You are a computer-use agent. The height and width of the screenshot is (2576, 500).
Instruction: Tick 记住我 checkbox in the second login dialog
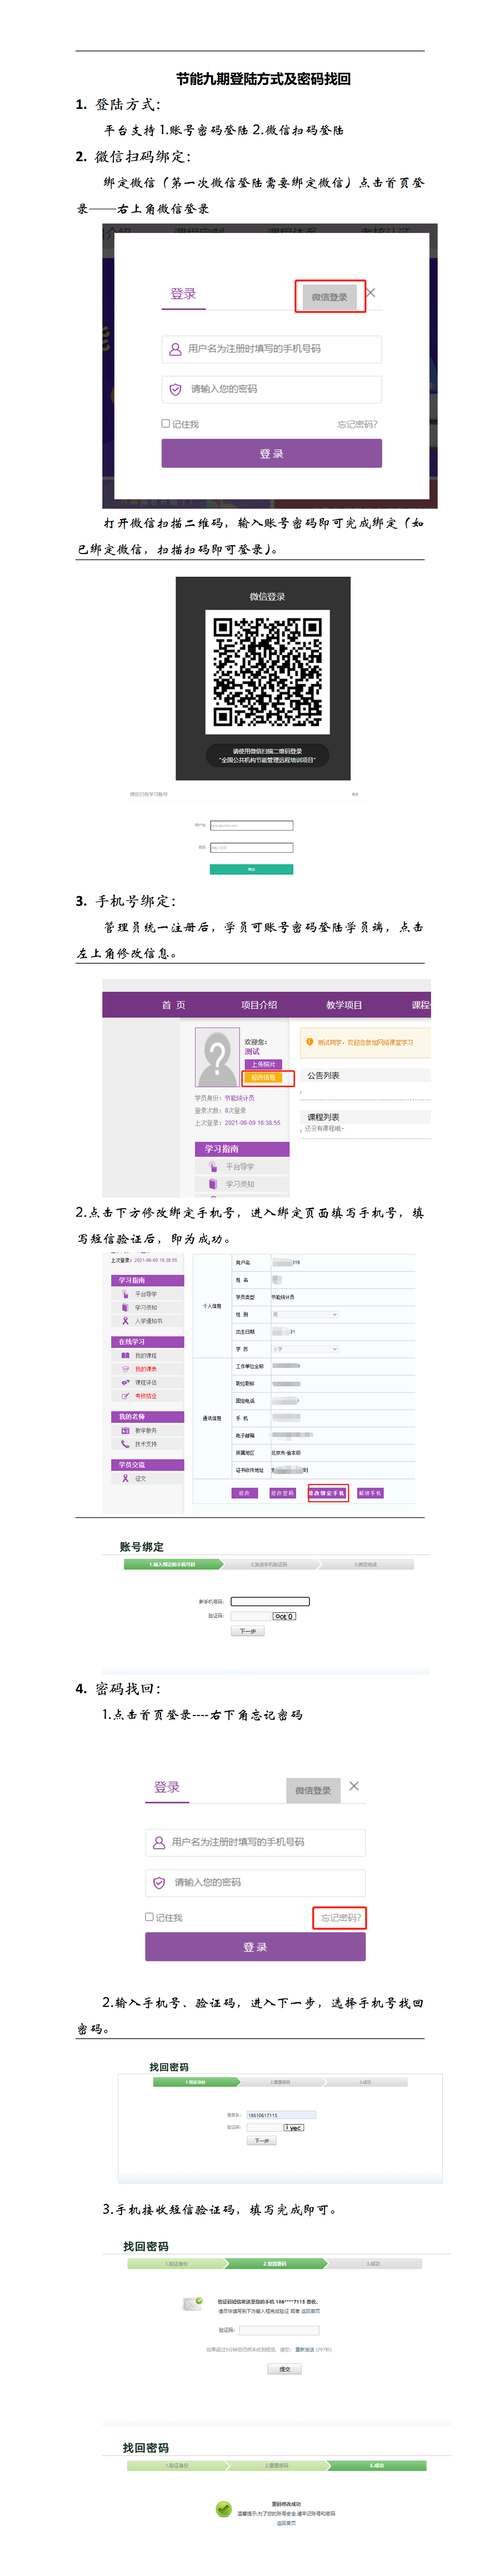pyautogui.click(x=150, y=1917)
